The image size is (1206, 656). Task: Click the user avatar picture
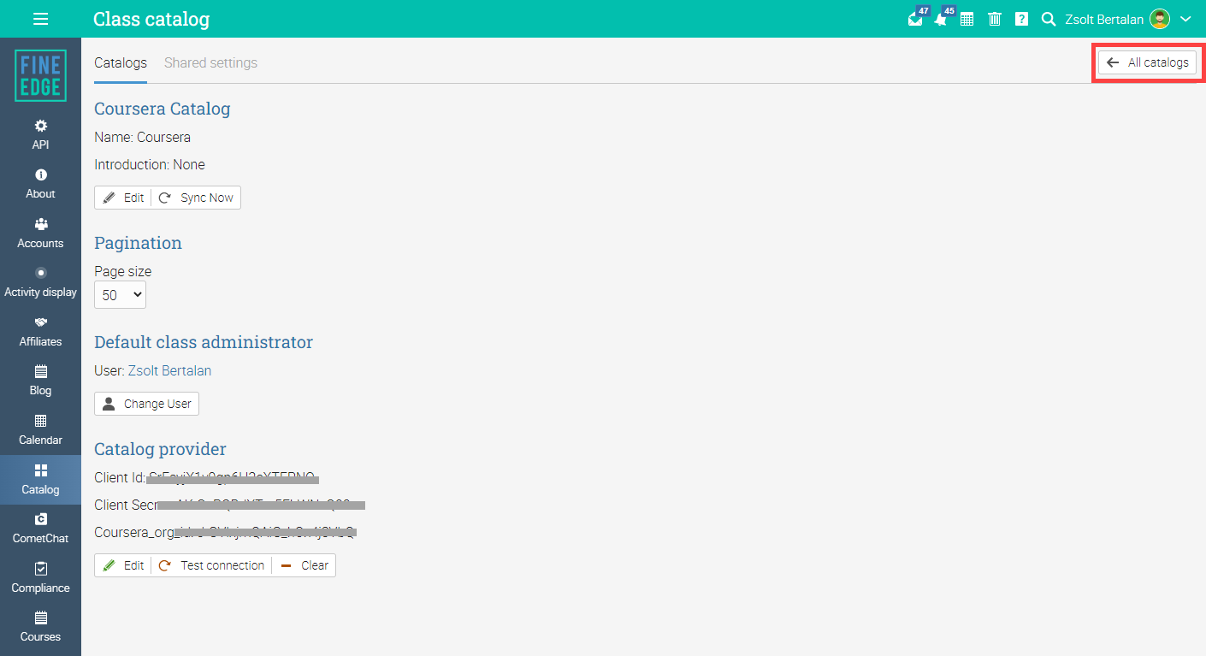click(1160, 19)
